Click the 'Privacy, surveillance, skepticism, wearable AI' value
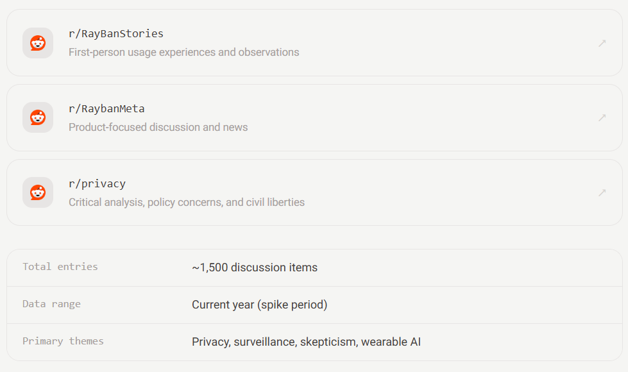This screenshot has height=372, width=628. [x=307, y=342]
